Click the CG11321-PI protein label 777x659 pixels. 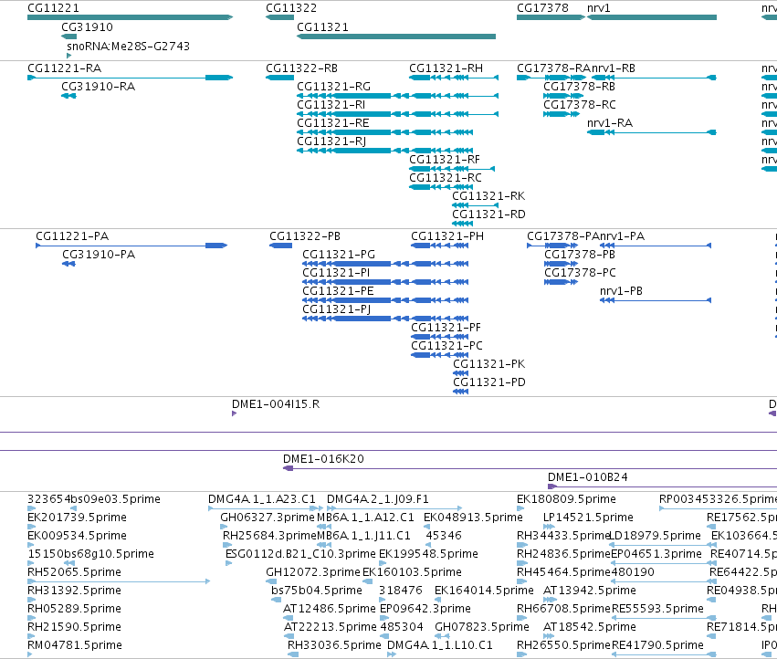pos(336,273)
